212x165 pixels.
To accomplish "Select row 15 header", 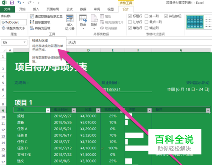I will (x=3, y=149).
